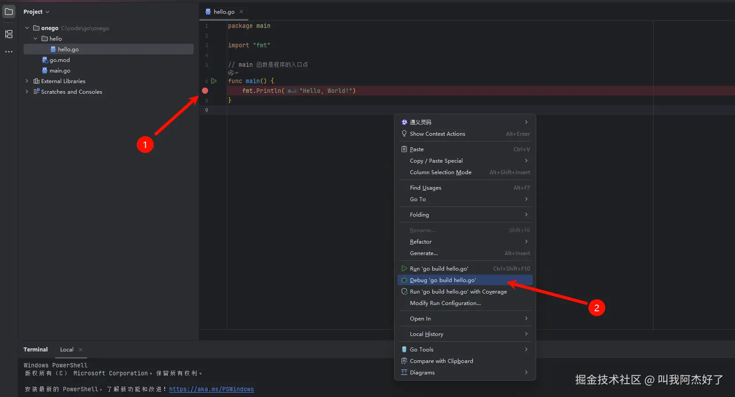This screenshot has width=735, height=397.
Task: Open the Project view dropdown
Action: click(36, 11)
